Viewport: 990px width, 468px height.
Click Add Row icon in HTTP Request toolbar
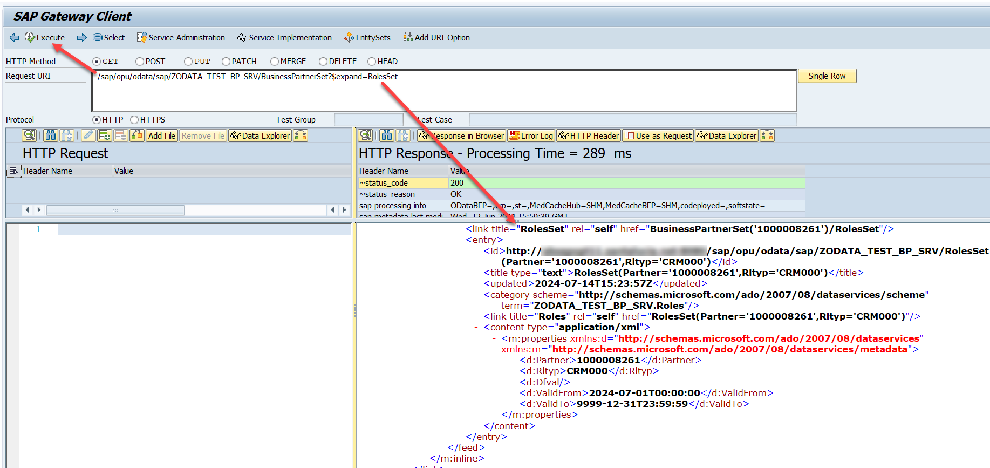click(105, 135)
